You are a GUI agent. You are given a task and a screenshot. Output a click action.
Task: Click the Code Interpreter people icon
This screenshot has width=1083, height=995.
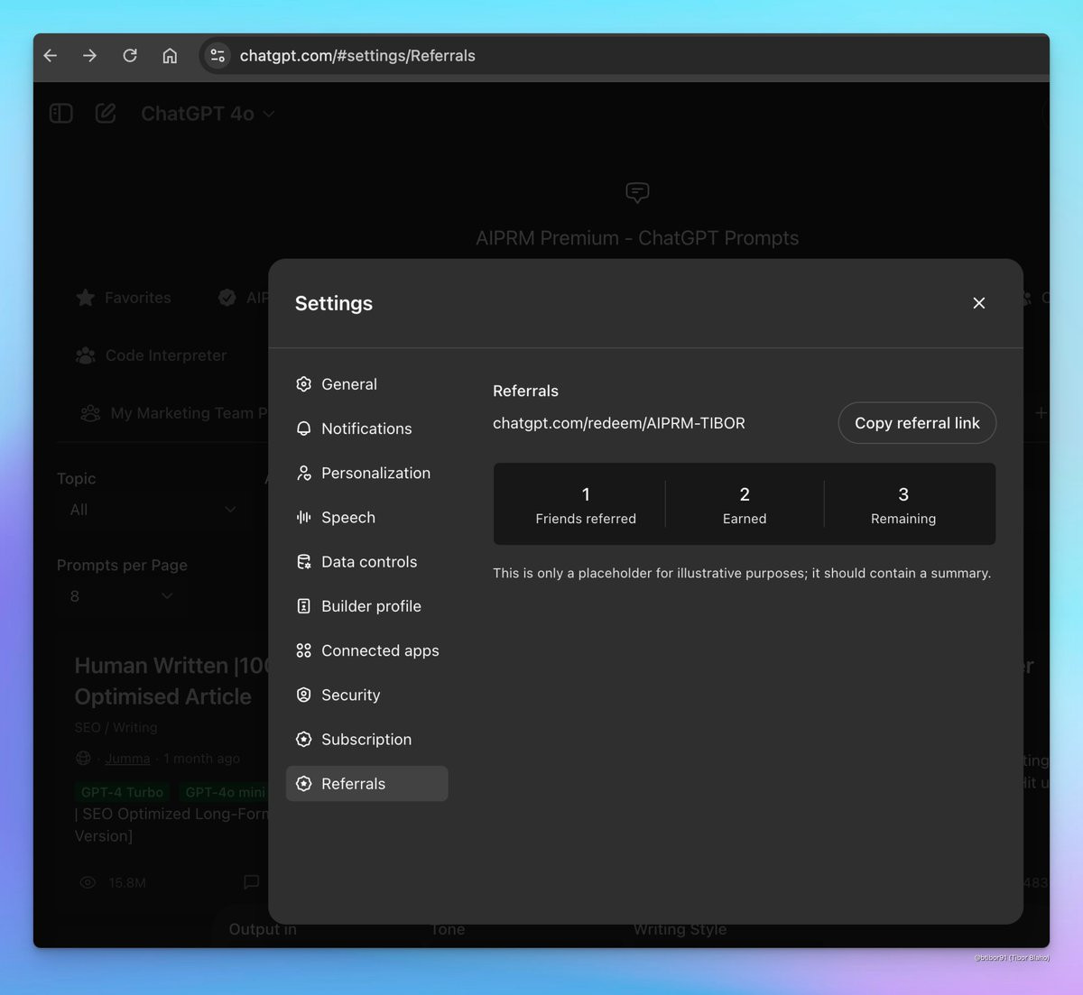point(86,355)
